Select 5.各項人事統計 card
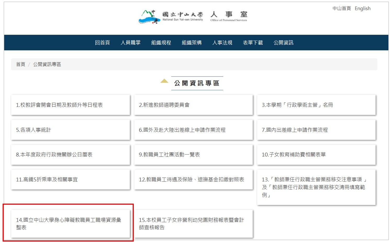 click(70, 130)
